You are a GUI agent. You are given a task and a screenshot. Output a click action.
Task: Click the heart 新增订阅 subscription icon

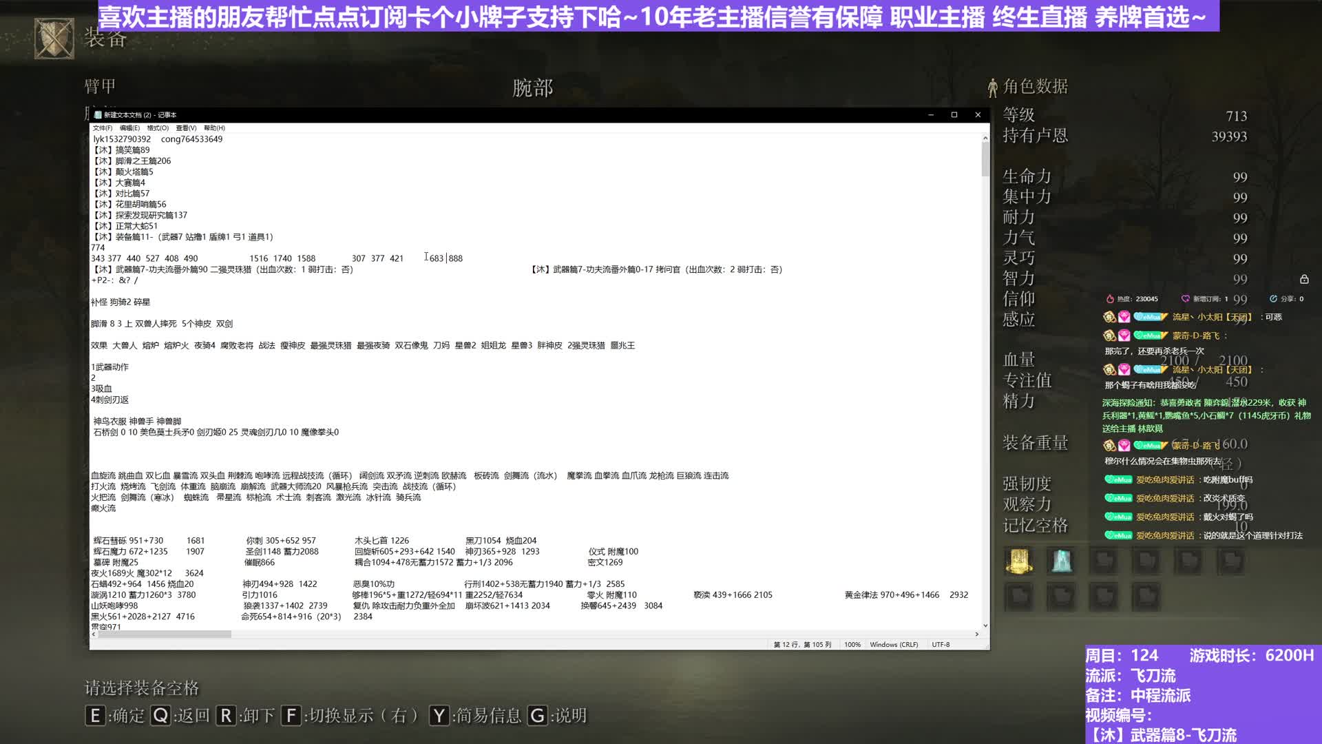coord(1185,298)
